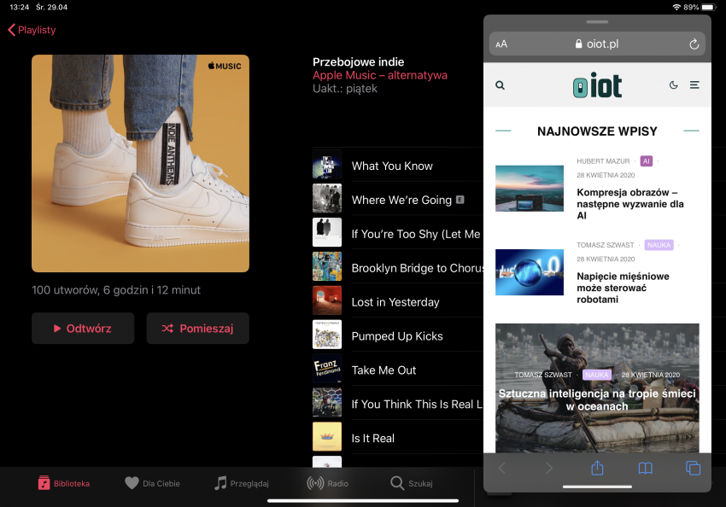Open the Safari share sheet

pos(597,468)
